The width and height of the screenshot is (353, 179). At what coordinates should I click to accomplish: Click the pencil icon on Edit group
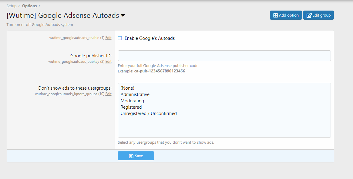pyautogui.click(x=309, y=15)
